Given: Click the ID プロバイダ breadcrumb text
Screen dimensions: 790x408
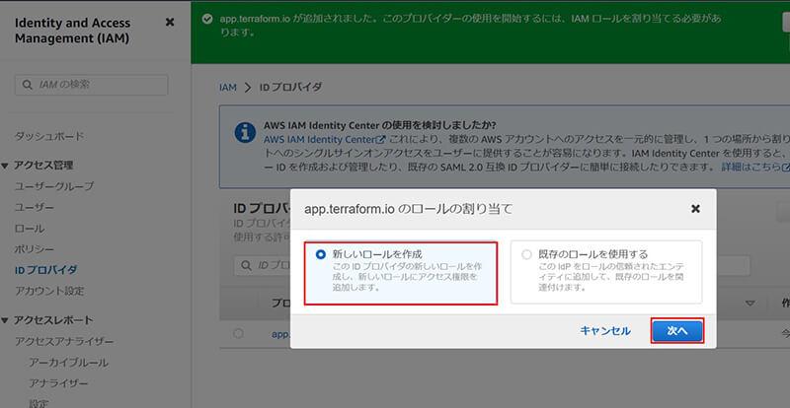Looking at the screenshot, I should 290,87.
